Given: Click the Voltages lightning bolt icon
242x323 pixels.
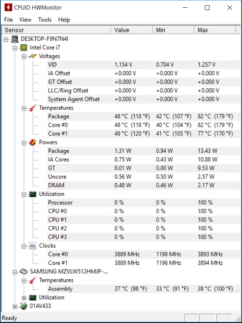Looking at the screenshot, I should click(x=33, y=56).
